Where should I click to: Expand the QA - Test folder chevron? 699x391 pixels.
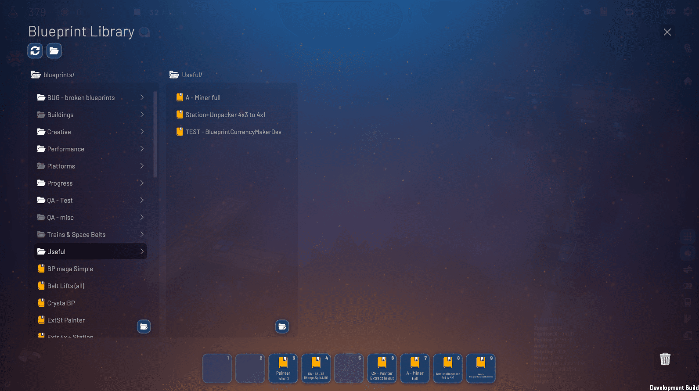142,200
